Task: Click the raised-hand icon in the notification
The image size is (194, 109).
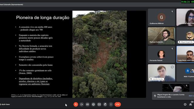Action: 155,96
